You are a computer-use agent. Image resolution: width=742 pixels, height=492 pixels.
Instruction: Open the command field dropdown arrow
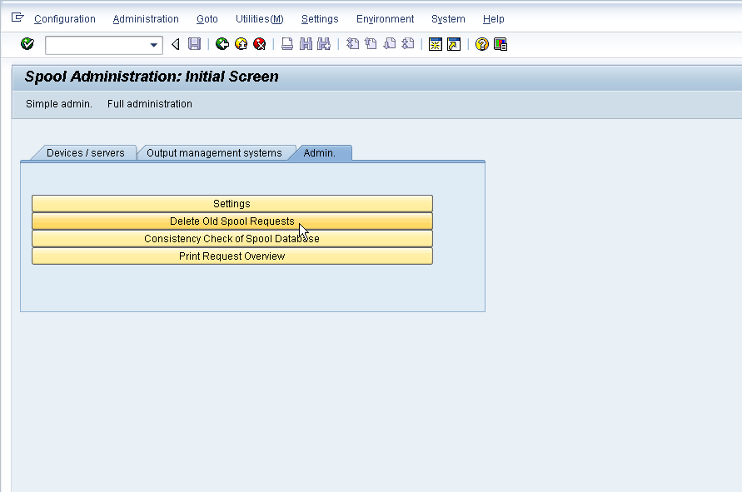point(152,43)
